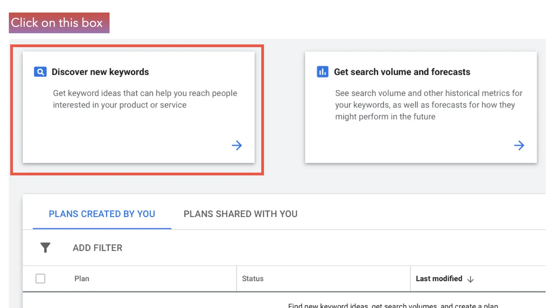Screen dimensions: 547x308
Task: Tick the select-all checkbox beside Plan header
Action: click(40, 278)
